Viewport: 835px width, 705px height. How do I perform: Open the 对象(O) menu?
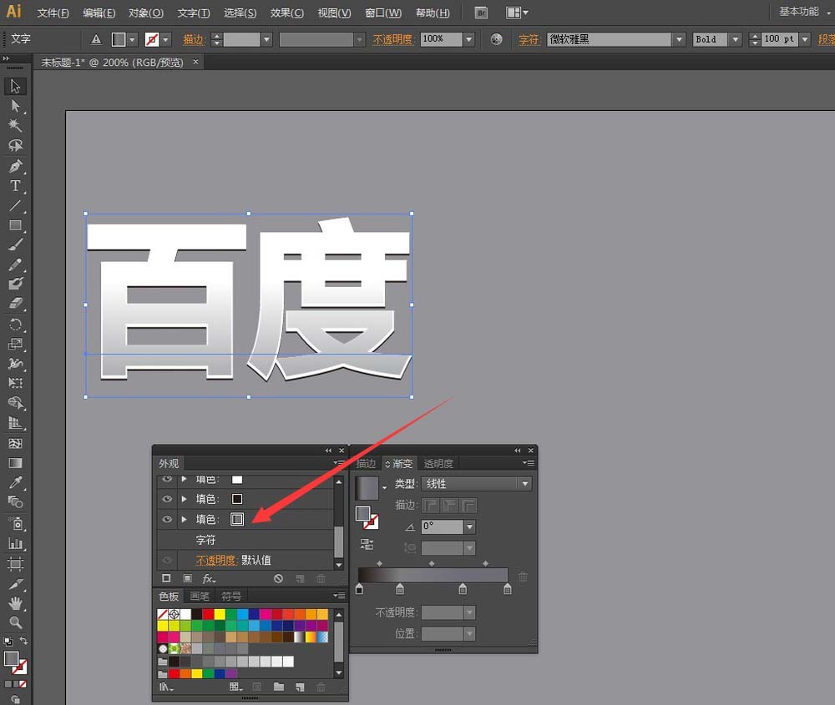click(x=146, y=13)
